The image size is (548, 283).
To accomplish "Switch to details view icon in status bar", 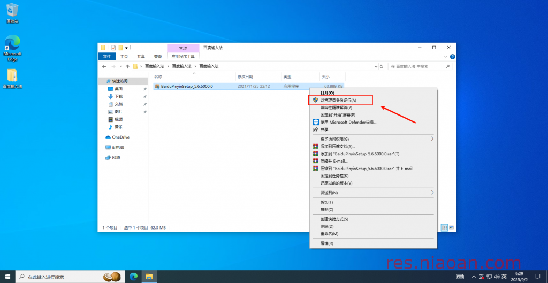I will (x=445, y=227).
